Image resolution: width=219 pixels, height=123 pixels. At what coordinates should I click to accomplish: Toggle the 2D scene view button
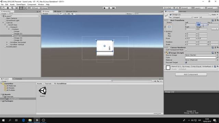pyautogui.click(x=61, y=14)
